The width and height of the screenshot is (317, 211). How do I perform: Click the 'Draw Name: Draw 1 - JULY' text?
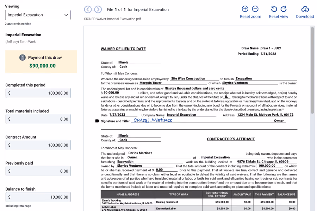point(261,48)
